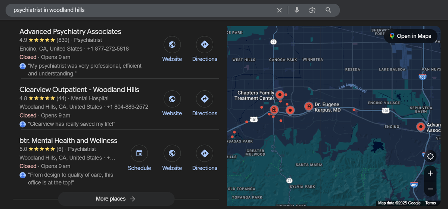Screen dimensions: 448x209
Task: Open the map Terms link
Action: (x=430, y=203)
